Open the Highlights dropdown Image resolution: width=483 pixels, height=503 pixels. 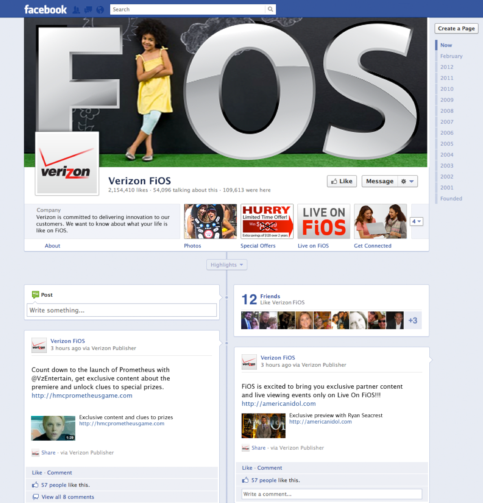click(x=227, y=265)
